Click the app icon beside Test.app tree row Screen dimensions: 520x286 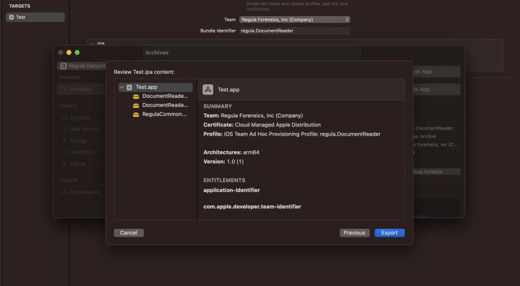tap(129, 87)
